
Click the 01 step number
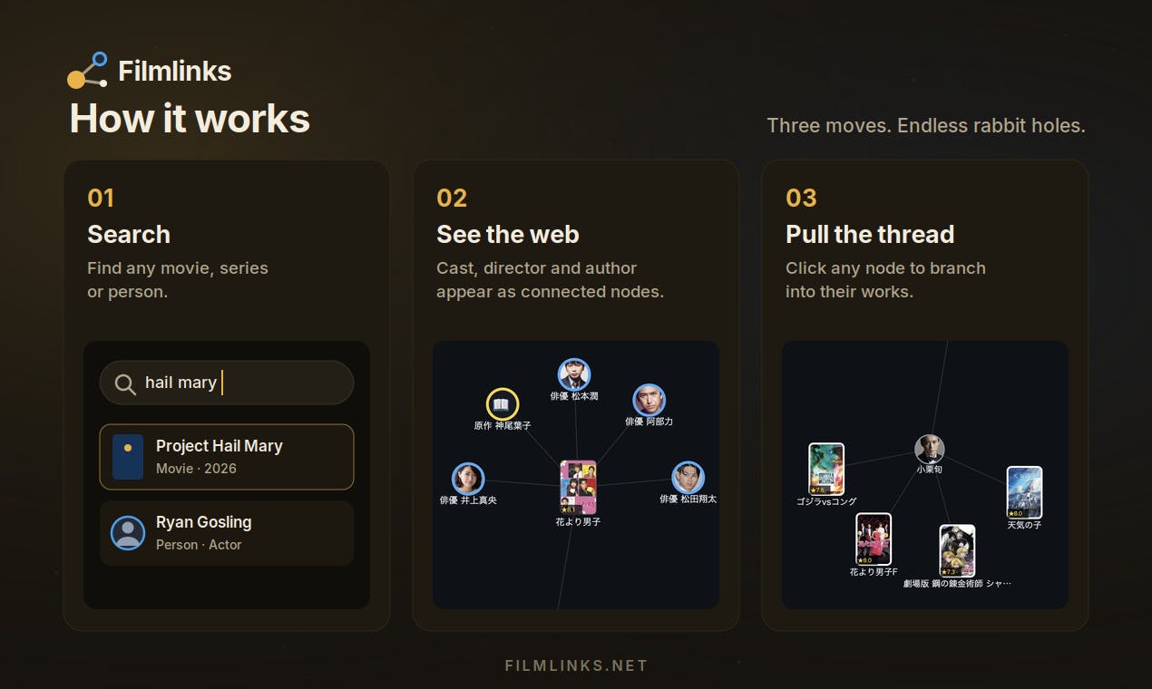101,198
